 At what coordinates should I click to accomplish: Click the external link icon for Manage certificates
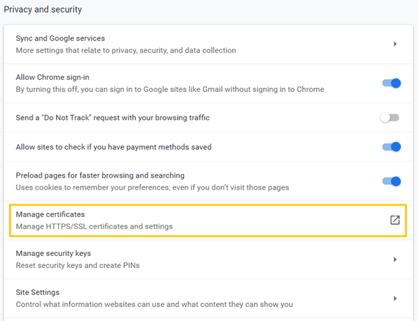click(395, 220)
